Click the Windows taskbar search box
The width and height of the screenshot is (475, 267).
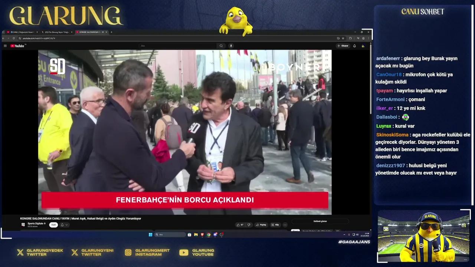170,234
